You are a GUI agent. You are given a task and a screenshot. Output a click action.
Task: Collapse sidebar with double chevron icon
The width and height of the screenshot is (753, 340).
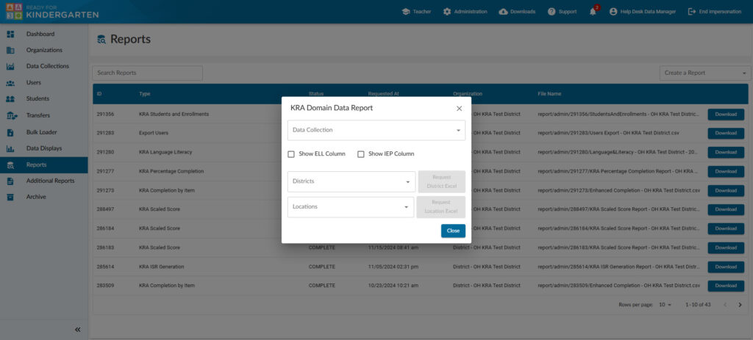click(x=78, y=330)
